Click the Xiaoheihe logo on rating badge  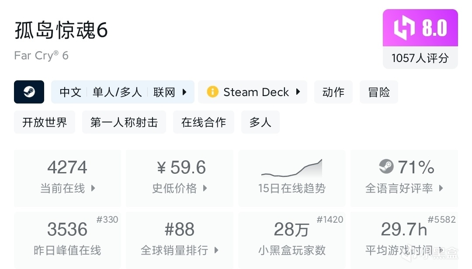(404, 28)
